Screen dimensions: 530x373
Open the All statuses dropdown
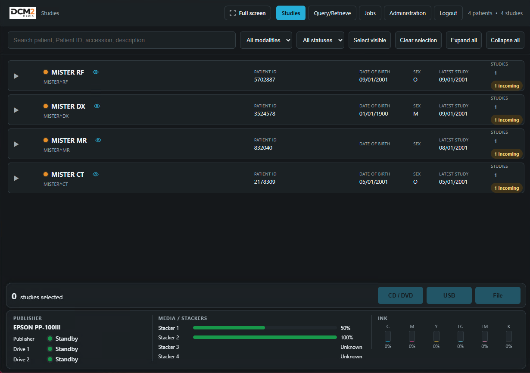point(320,40)
